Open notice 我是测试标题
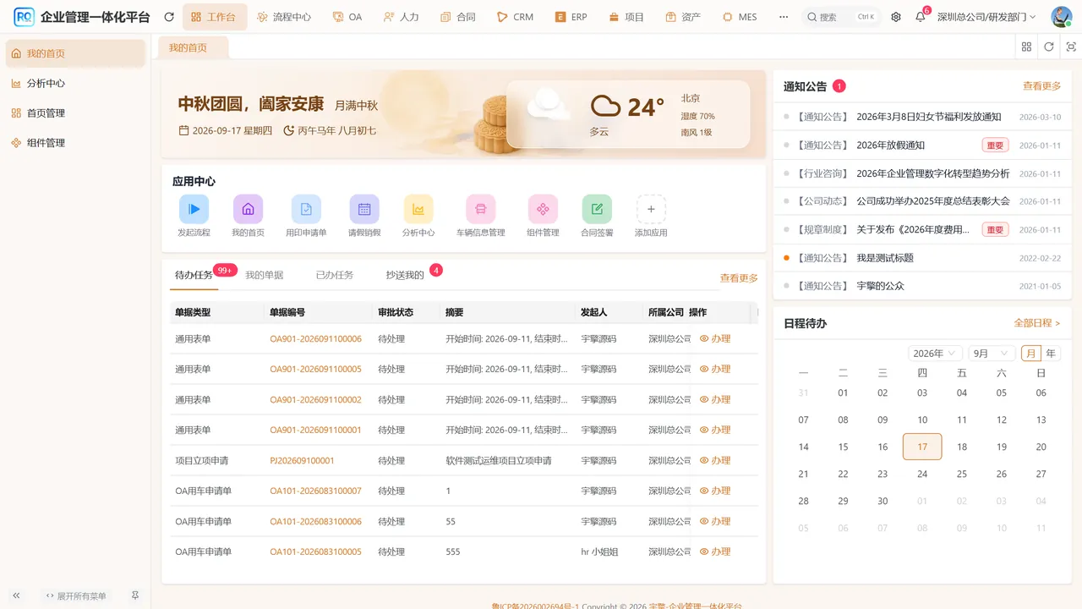Screen dimensions: 1082x609 tap(884, 258)
